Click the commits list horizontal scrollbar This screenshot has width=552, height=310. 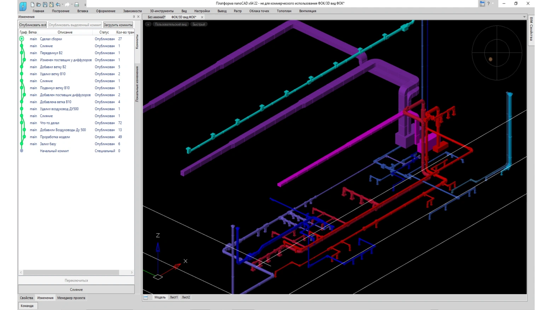[71, 273]
